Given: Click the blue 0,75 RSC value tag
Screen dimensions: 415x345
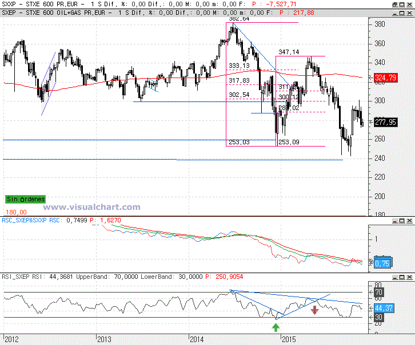Looking at the screenshot, I should pyautogui.click(x=382, y=263).
